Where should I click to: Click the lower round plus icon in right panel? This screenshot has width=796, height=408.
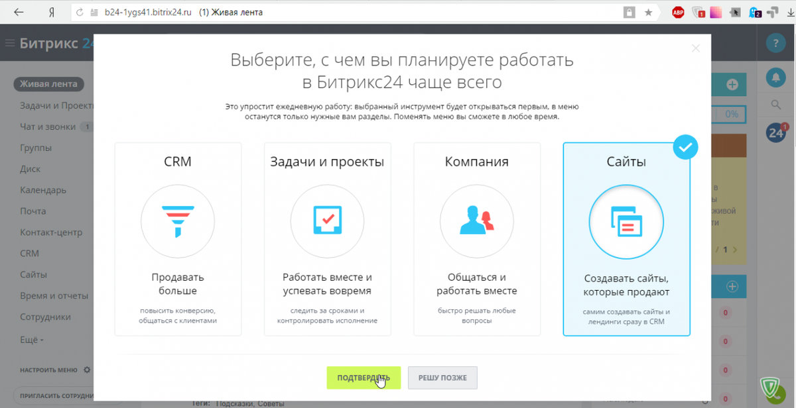click(732, 287)
